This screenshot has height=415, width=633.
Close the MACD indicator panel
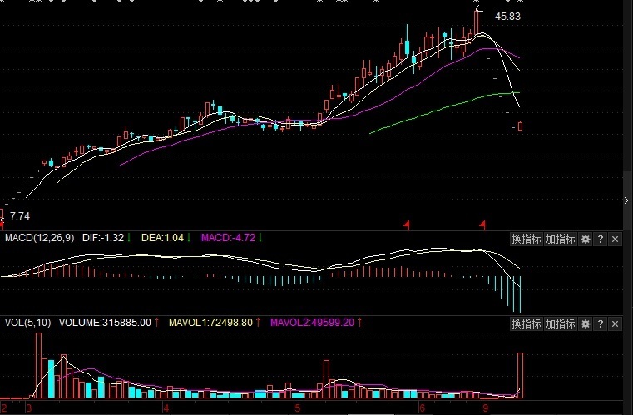(x=616, y=239)
